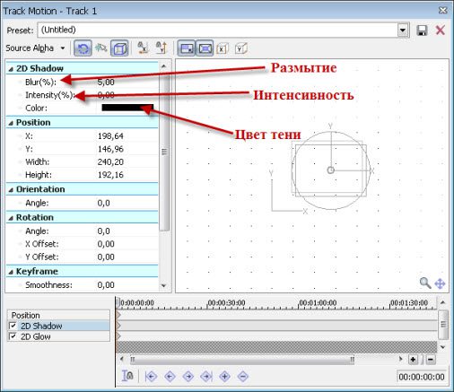Open the Preset dropdown arrow
Viewport: 454px width, 392px height.
pyautogui.click(x=403, y=30)
